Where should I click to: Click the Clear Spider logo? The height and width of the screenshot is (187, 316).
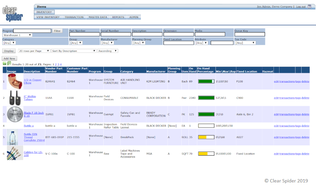pos(13,13)
